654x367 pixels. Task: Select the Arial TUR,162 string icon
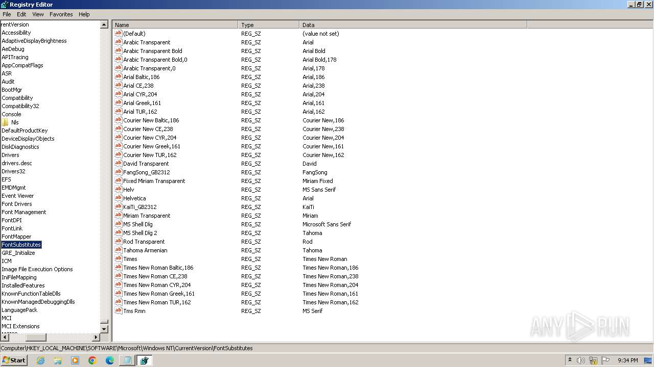[x=118, y=112]
